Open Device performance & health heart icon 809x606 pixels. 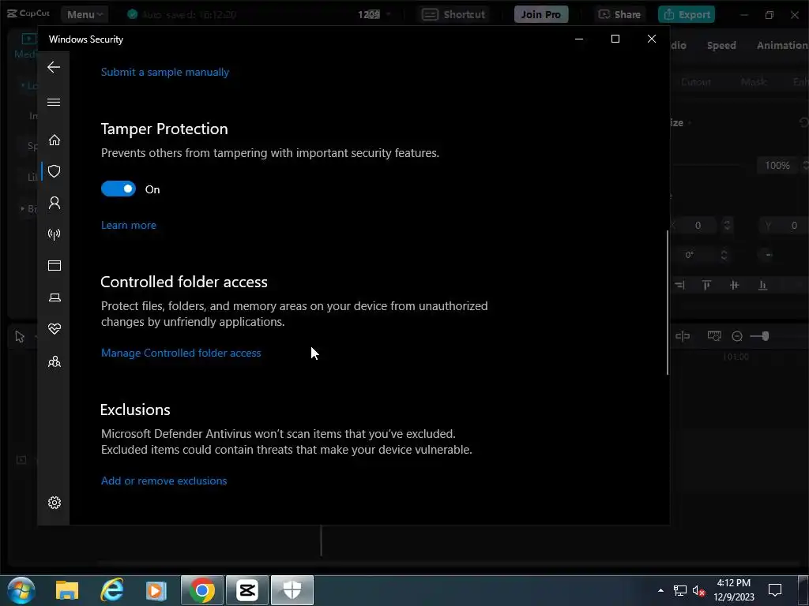pyautogui.click(x=55, y=329)
